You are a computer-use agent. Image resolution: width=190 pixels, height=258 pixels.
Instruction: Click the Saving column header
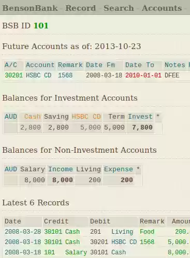click(56, 117)
